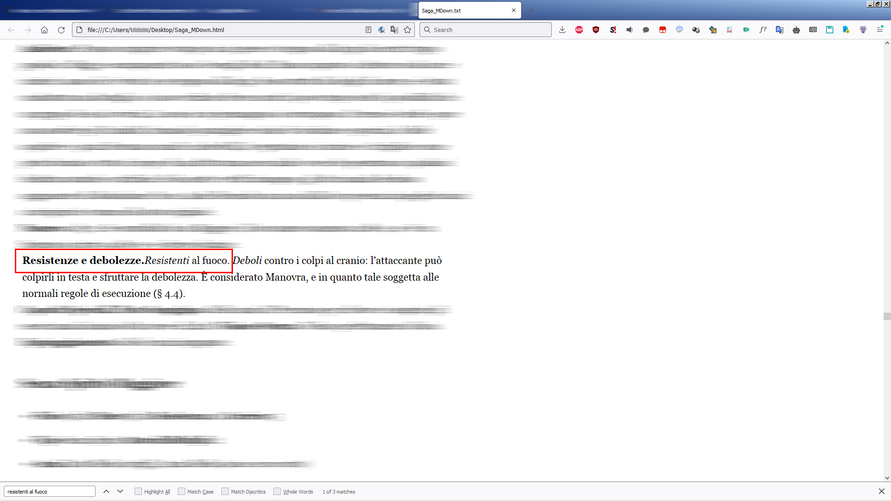This screenshot has height=501, width=891.
Task: Select the search input field
Action: pos(48,491)
